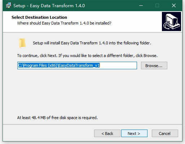
Task: Click the Setup installer icon in title bar
Action: click(9, 5)
